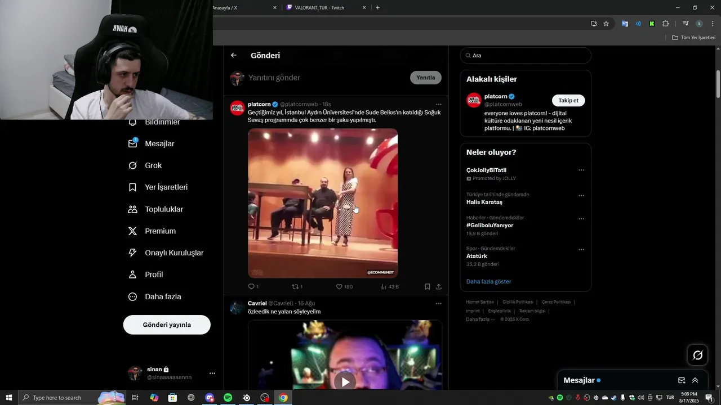
Task: Play the video in Cavriel's post
Action: [x=345, y=382]
